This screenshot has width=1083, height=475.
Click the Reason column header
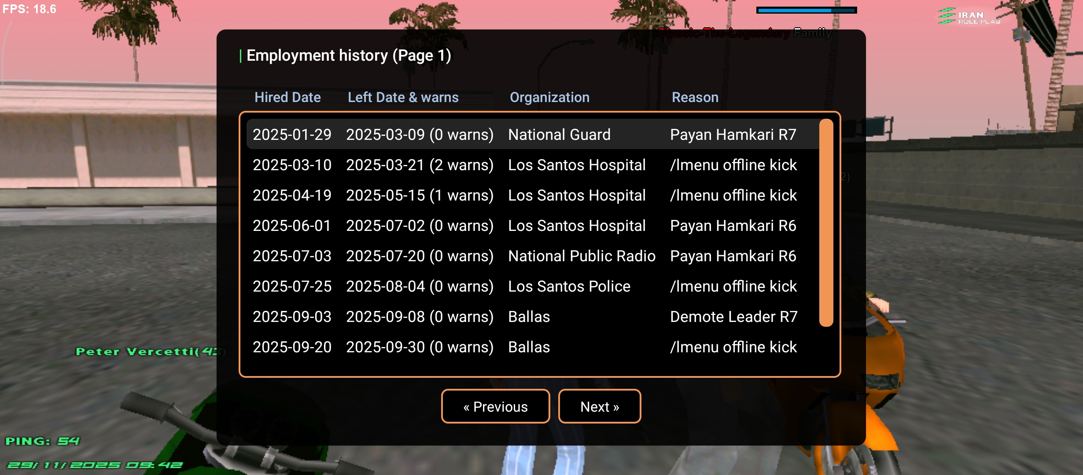[695, 97]
